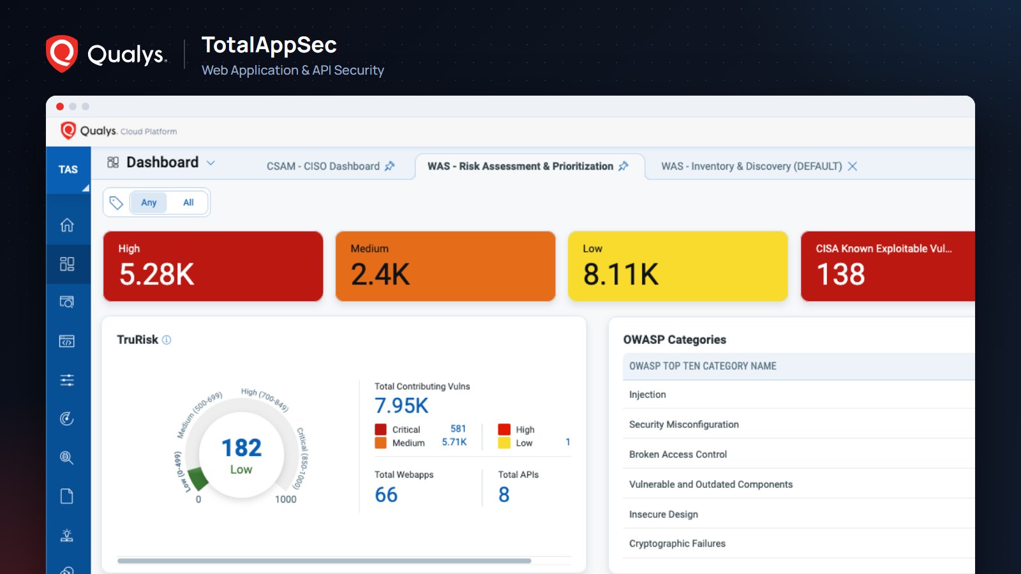
Task: Click the TruRisk gauge score 182
Action: (241, 448)
